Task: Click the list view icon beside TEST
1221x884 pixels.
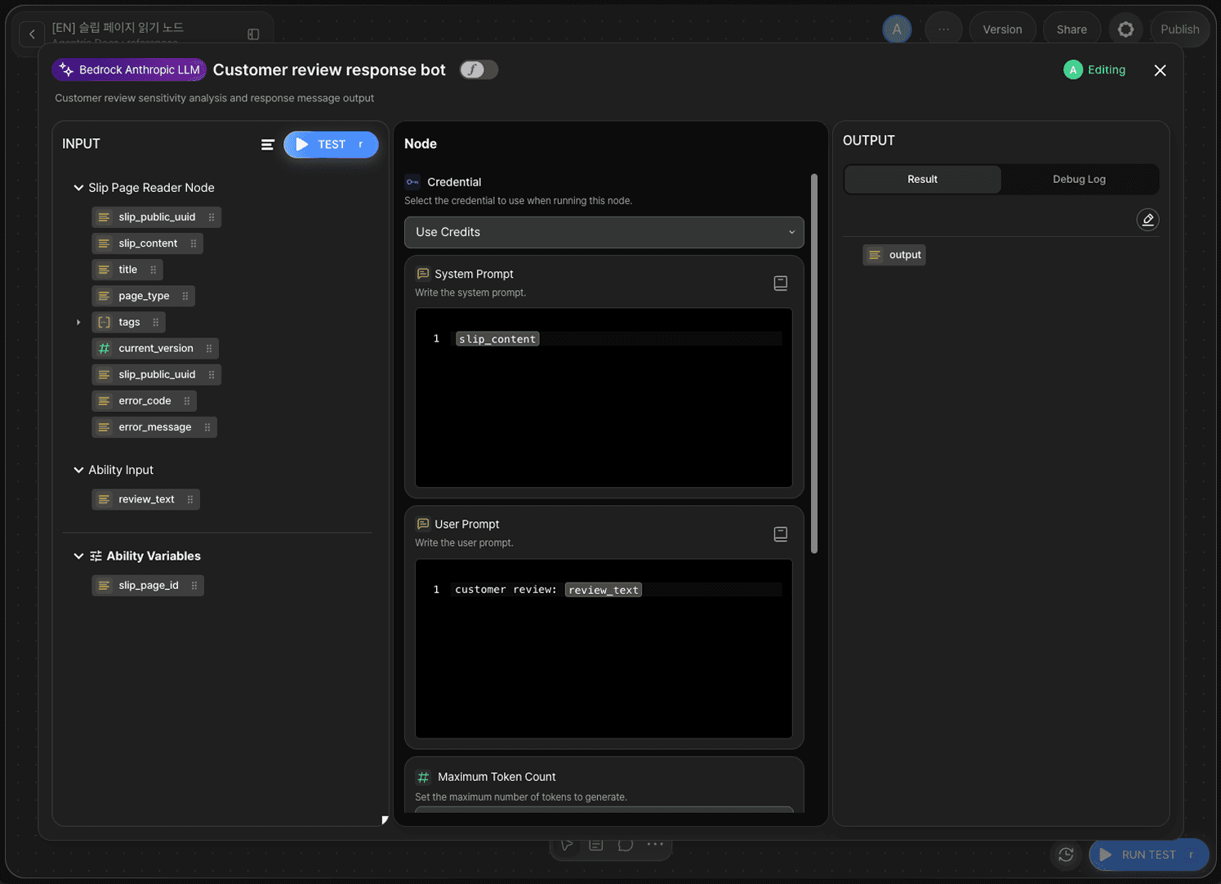Action: click(x=267, y=145)
